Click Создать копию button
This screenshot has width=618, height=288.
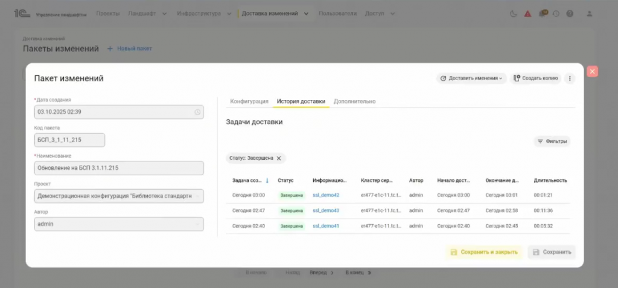536,78
